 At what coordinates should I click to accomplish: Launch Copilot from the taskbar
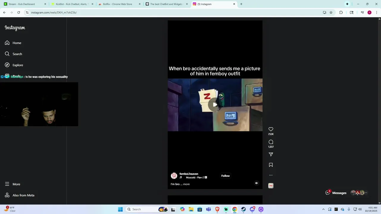[182, 209]
